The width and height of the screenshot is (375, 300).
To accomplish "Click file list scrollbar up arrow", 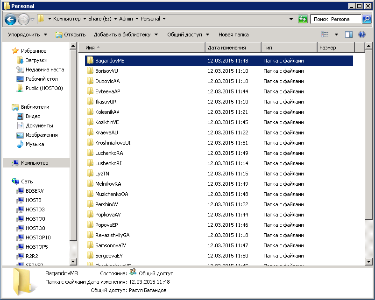I will click(368, 46).
